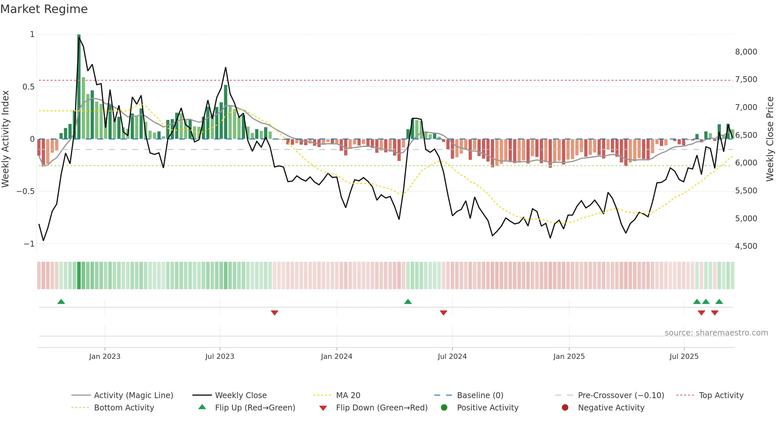Select the Flip Down marker near June 2024
Image resolution: width=779 pixels, height=438 pixels.
[x=444, y=313]
